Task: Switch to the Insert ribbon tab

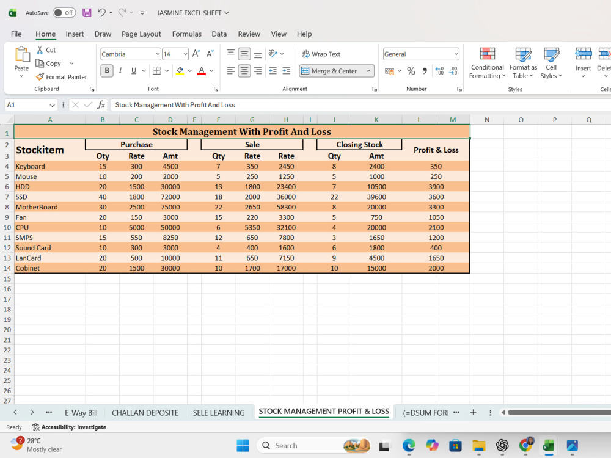Action: tap(75, 34)
